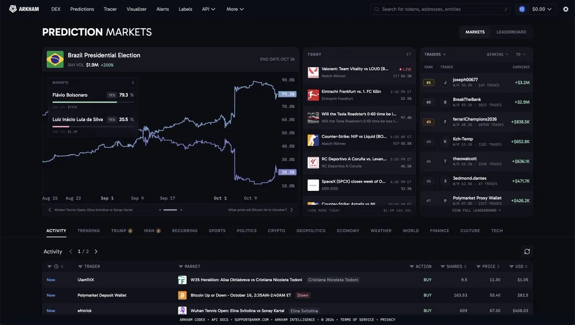The height and width of the screenshot is (325, 575).
Task: Click the featured market carousel indicator bar
Action: click(170, 210)
